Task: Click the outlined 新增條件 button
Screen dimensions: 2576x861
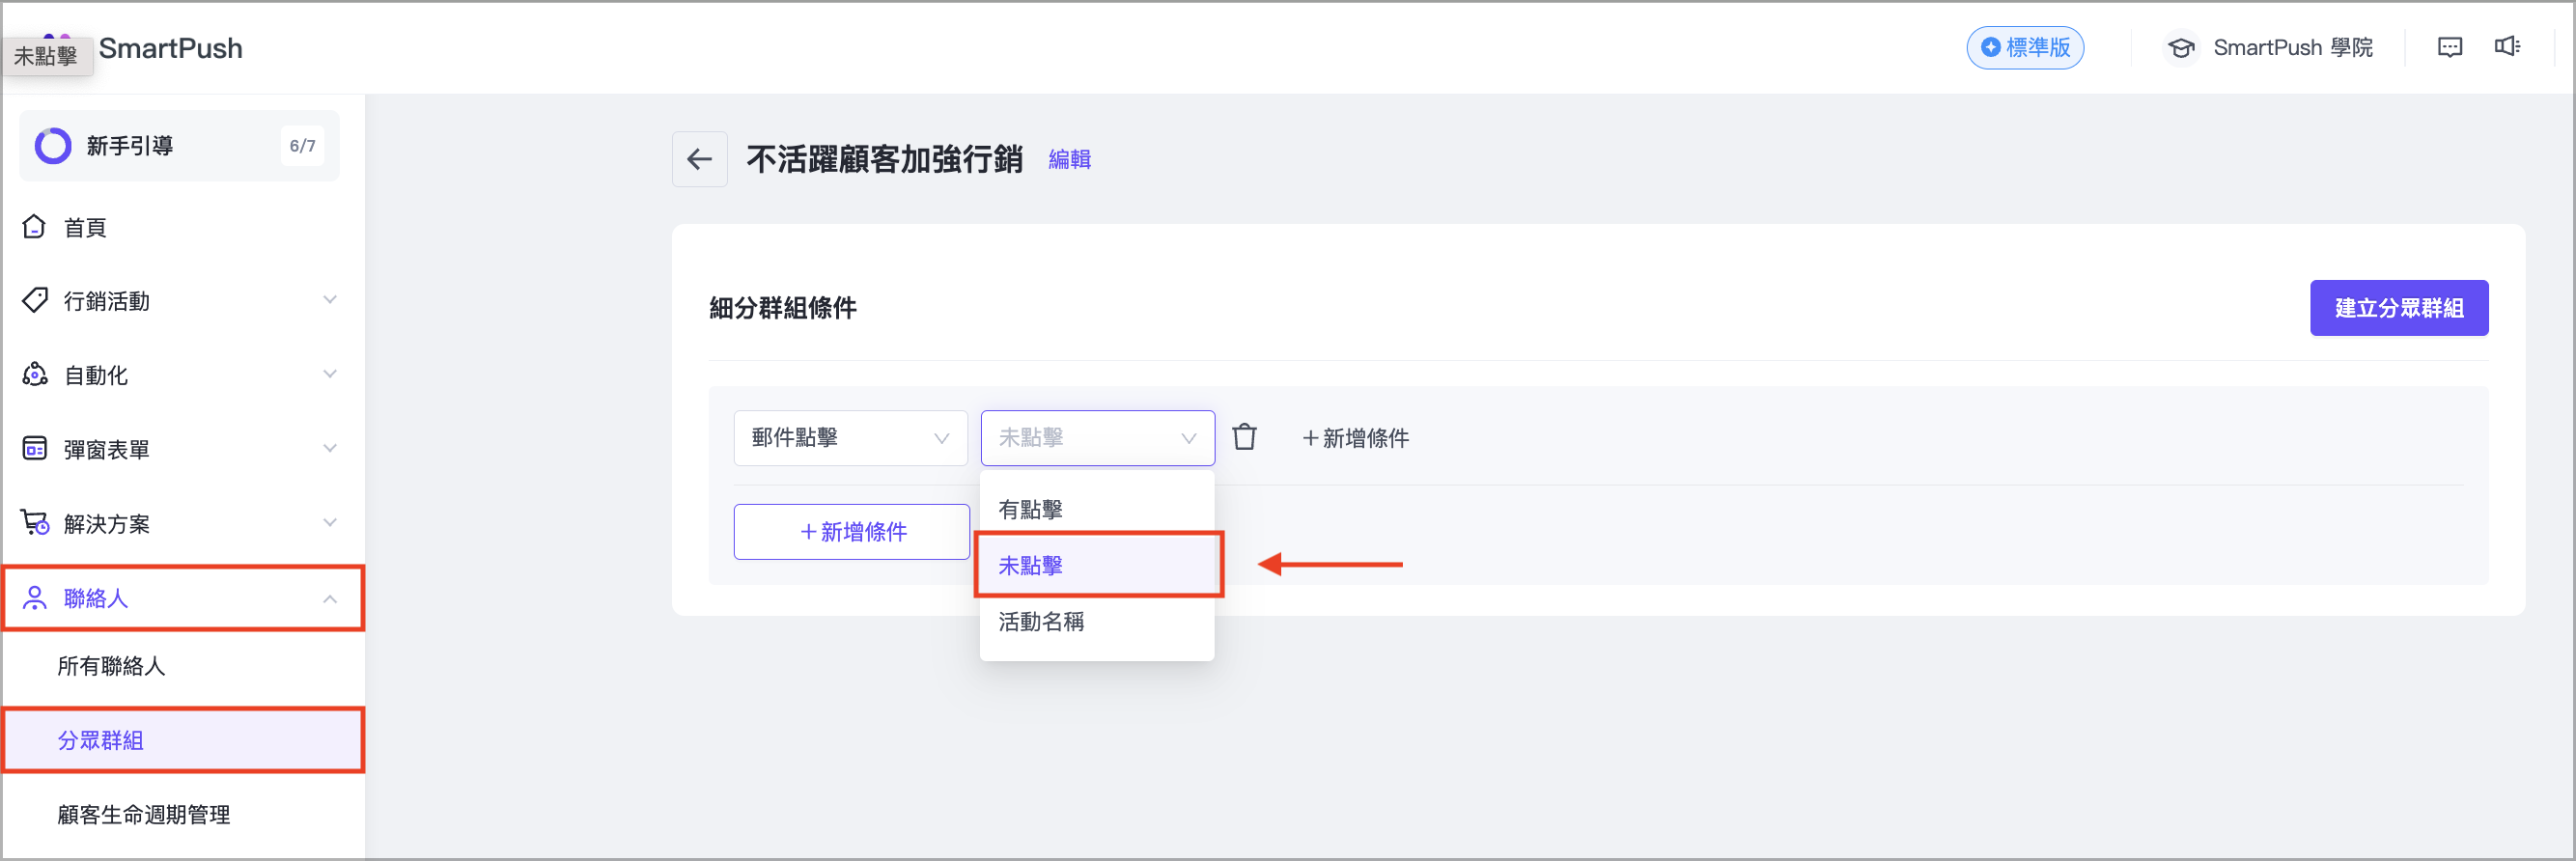Action: 851,532
